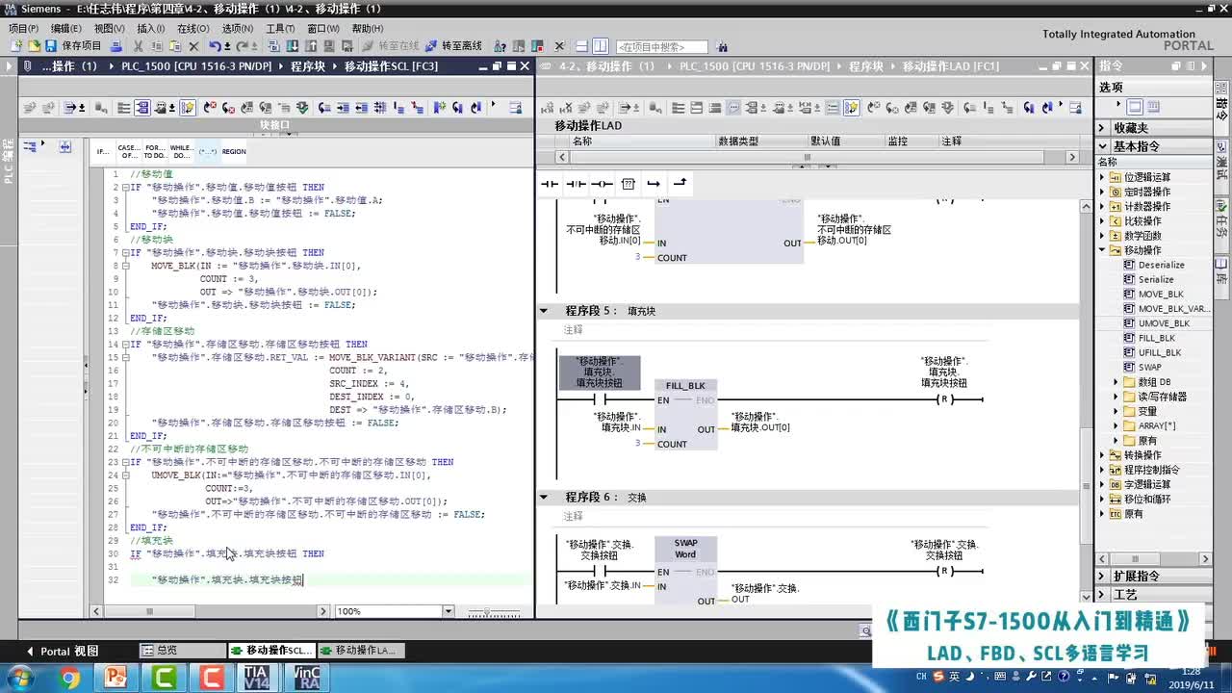Collapse IF block at SCL line 7
This screenshot has width=1232, height=693.
tap(125, 252)
